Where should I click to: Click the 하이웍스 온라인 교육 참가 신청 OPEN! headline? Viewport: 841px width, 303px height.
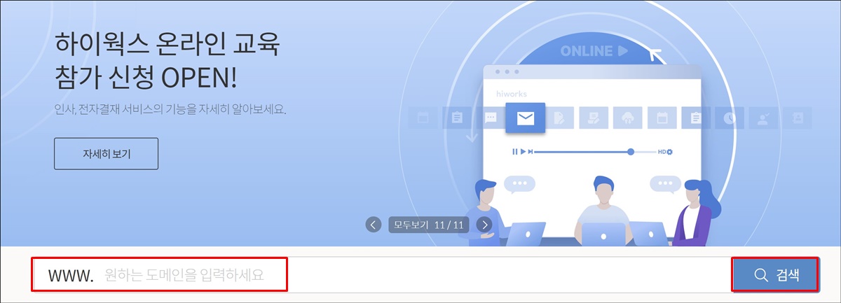point(167,62)
